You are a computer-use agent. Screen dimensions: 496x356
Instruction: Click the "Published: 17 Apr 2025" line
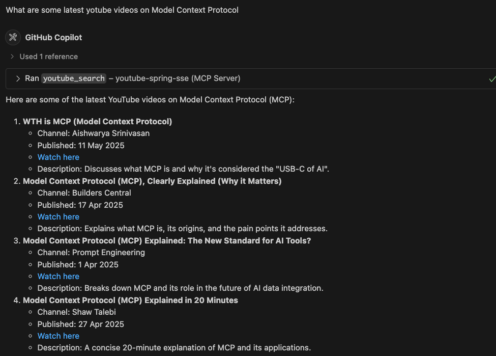coord(80,205)
